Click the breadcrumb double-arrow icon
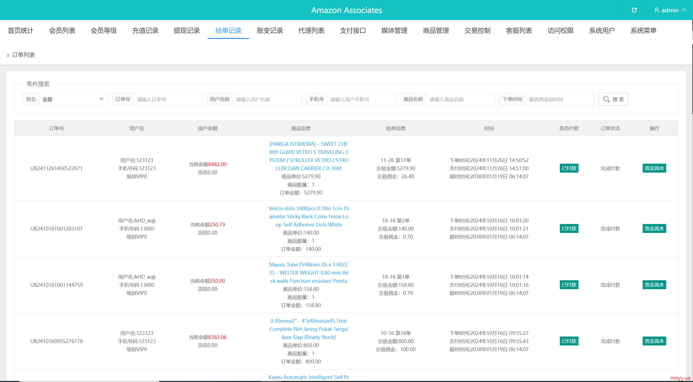The width and height of the screenshot is (693, 382). pyautogui.click(x=8, y=55)
